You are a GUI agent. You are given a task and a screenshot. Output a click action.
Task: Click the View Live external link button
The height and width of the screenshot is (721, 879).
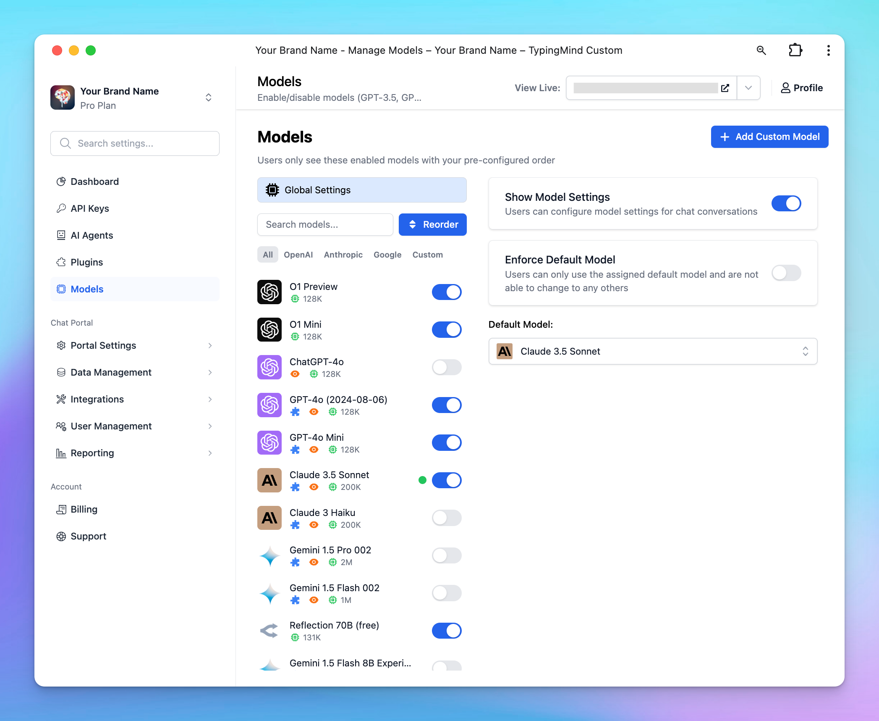[726, 88]
